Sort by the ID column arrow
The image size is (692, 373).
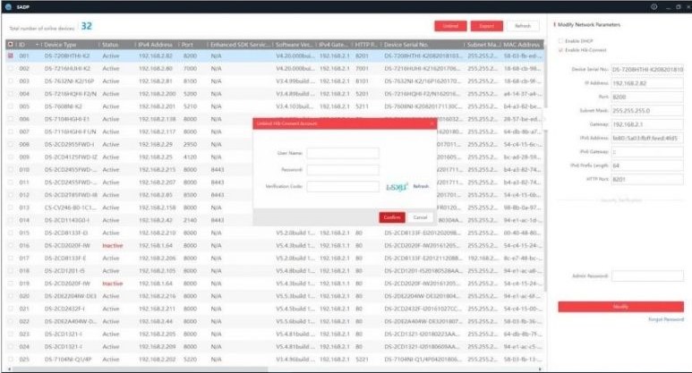click(x=37, y=45)
